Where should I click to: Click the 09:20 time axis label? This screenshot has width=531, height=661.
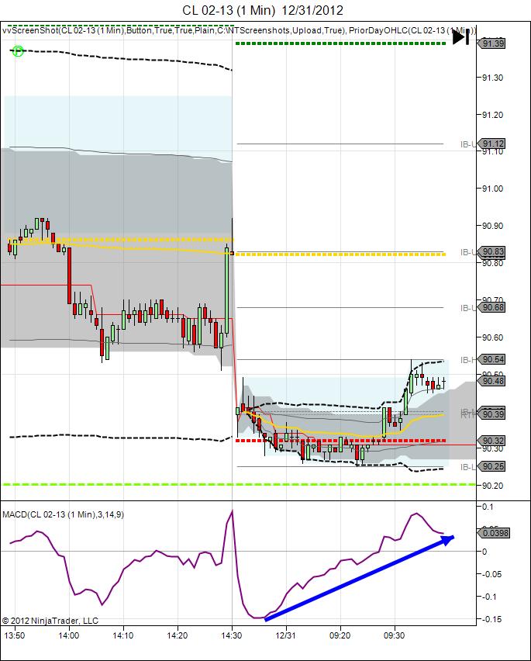coord(340,635)
